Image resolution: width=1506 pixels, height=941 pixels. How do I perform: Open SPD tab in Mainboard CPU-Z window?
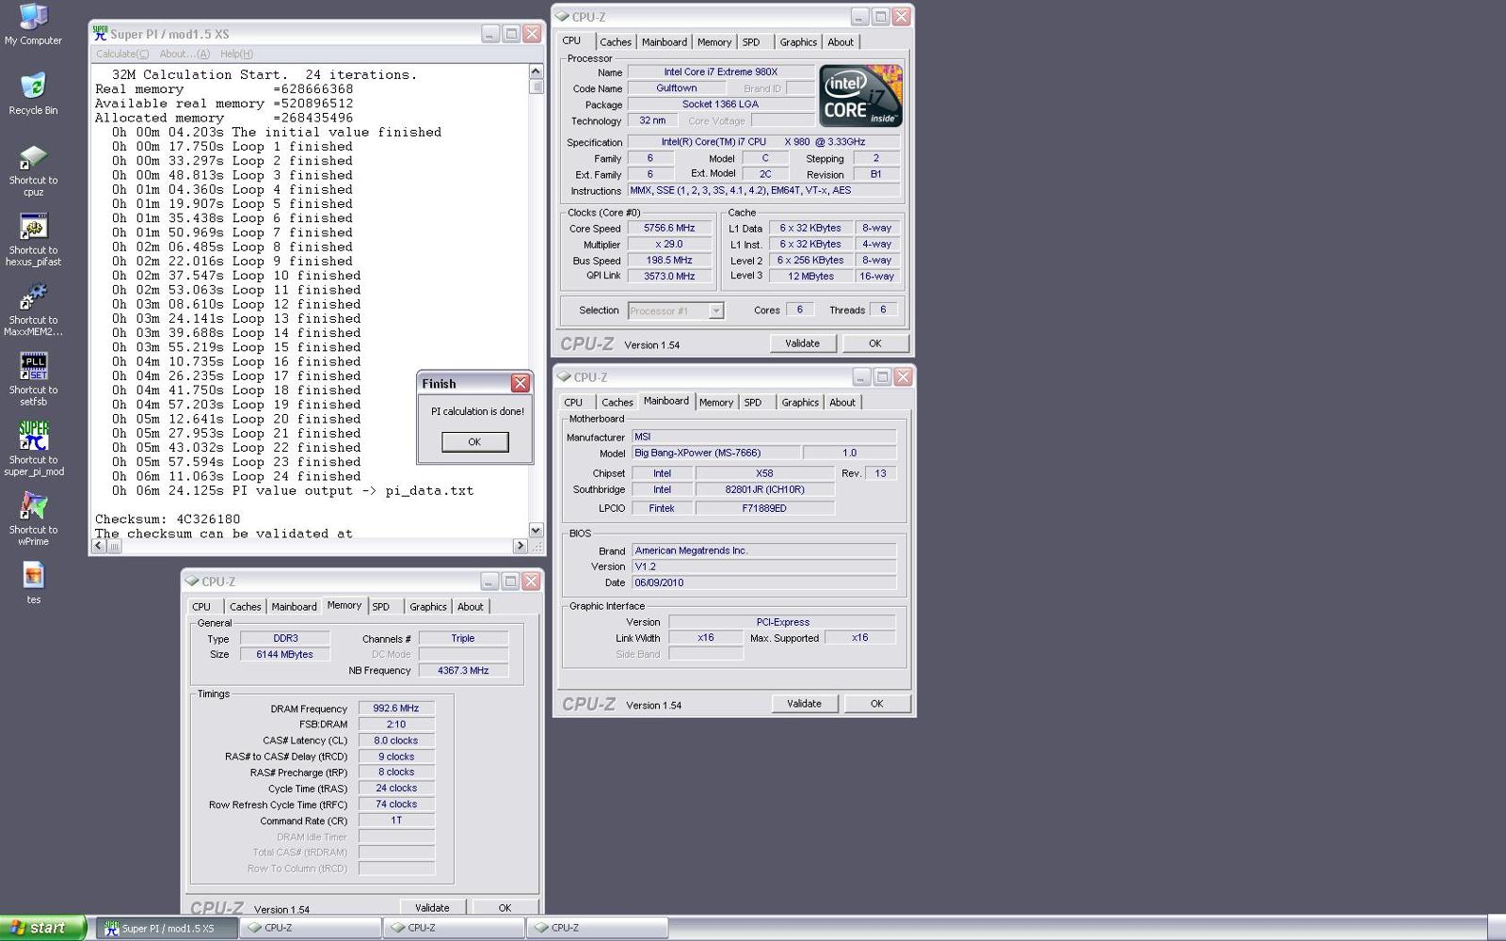coord(753,403)
